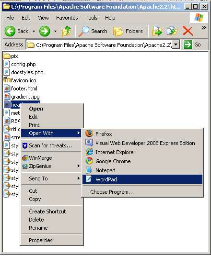Click the green Back arrow icon
Viewport: 211px width, 256px height.
pyautogui.click(x=10, y=31)
